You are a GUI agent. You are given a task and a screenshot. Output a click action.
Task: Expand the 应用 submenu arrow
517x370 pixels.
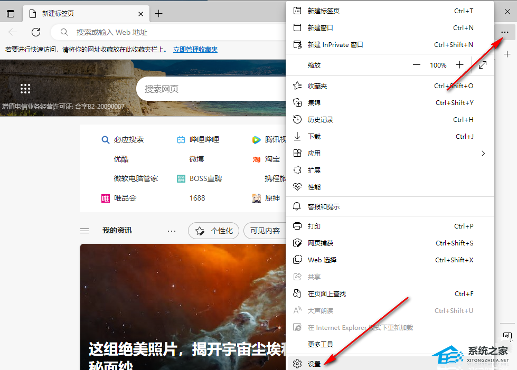483,153
